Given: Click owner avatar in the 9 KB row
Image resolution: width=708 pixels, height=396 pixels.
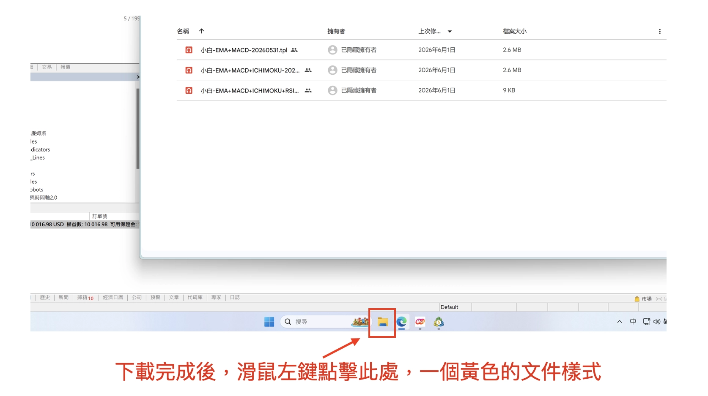Looking at the screenshot, I should tap(332, 90).
